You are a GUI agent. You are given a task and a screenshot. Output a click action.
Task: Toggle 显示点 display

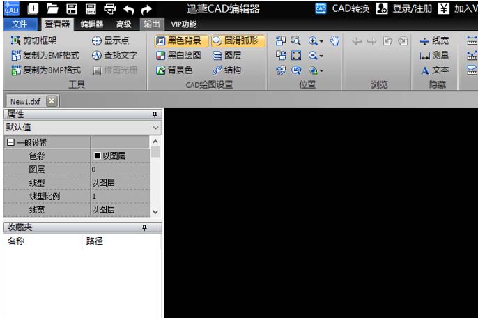[x=110, y=40]
